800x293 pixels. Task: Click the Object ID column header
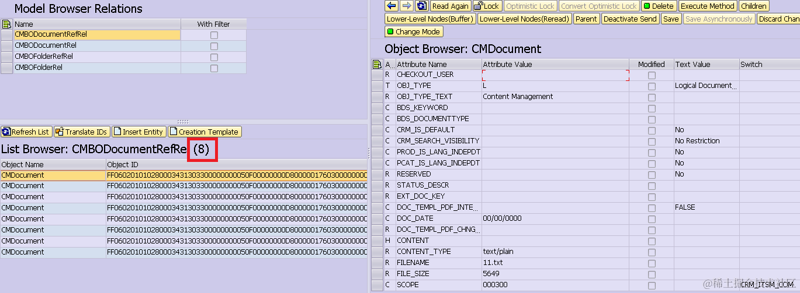click(x=237, y=164)
